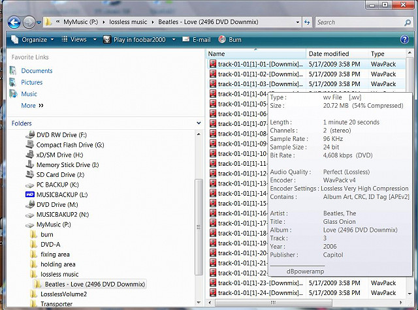Select PC BACKUP (K:) drive
The width and height of the screenshot is (418, 310).
[57, 185]
